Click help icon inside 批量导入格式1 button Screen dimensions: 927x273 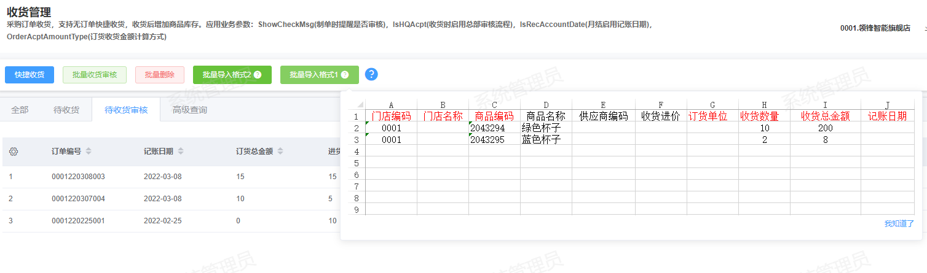tap(345, 75)
